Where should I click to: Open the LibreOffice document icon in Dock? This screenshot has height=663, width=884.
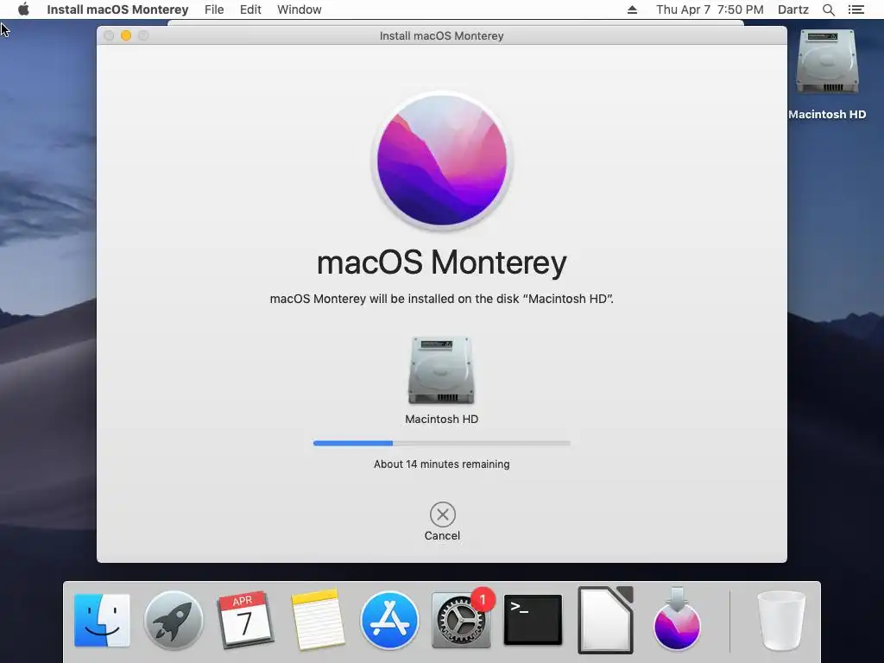tap(605, 620)
